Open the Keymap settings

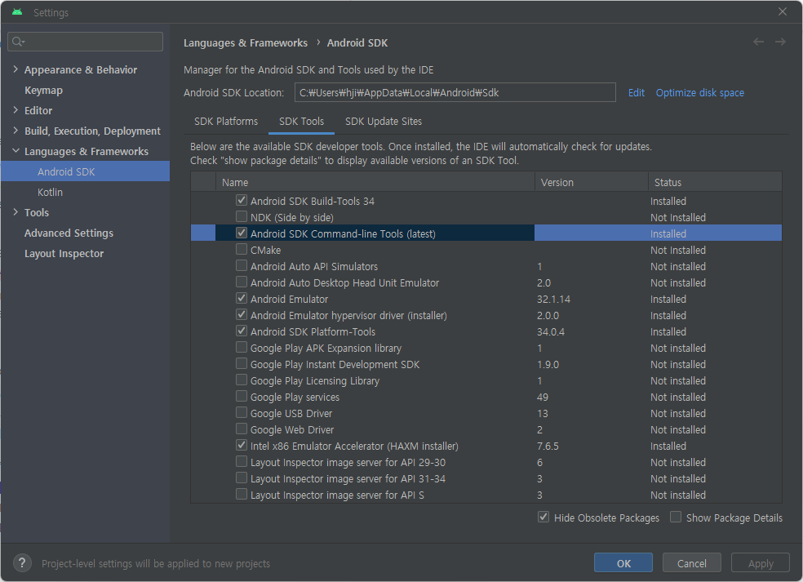(x=43, y=90)
